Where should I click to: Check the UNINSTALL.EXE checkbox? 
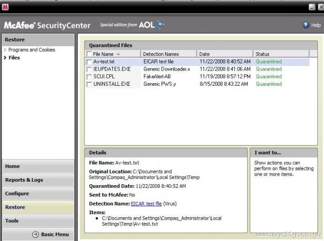pyautogui.click(x=89, y=84)
